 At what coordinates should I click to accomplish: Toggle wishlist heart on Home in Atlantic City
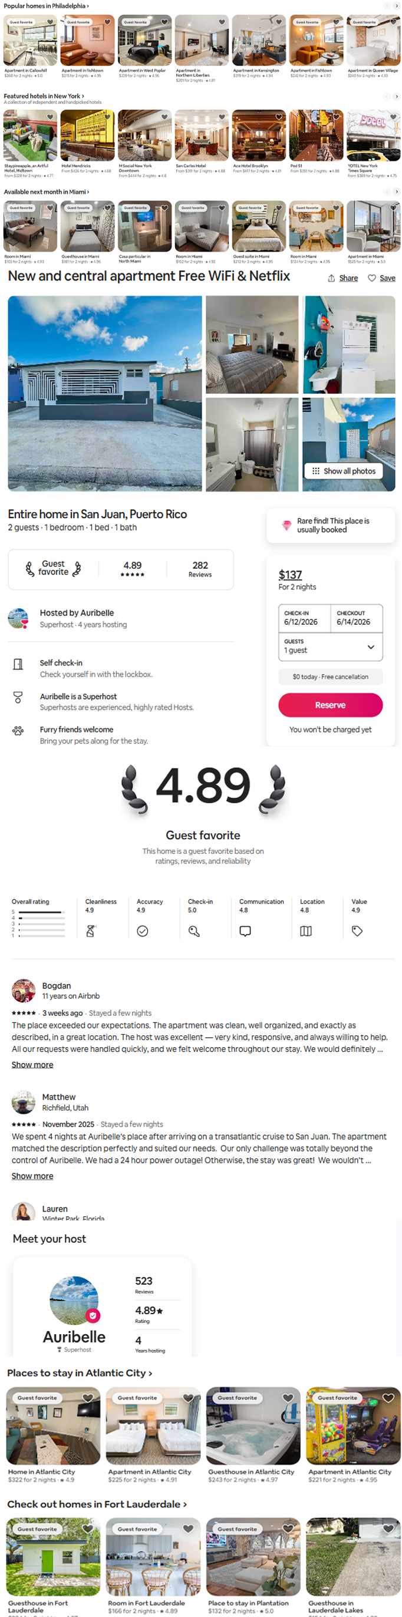pyautogui.click(x=88, y=1398)
